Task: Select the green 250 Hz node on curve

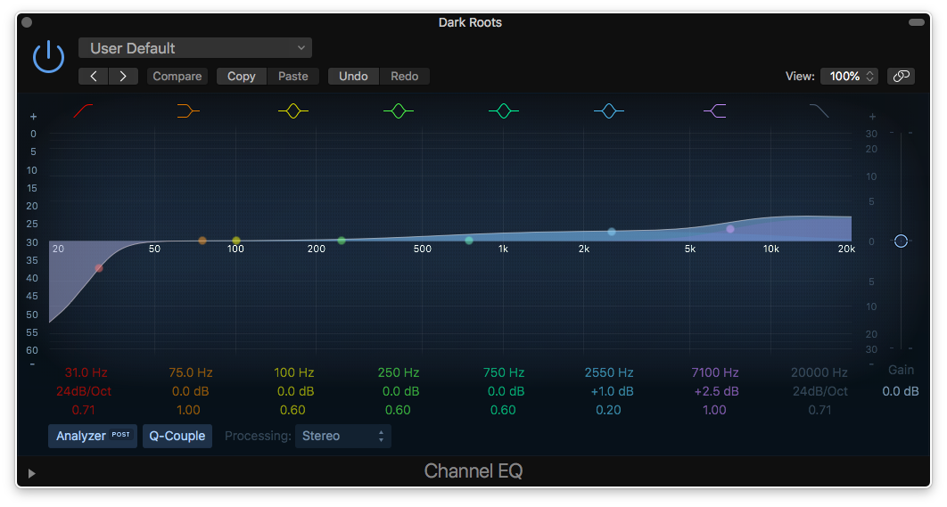Action: pyautogui.click(x=342, y=241)
